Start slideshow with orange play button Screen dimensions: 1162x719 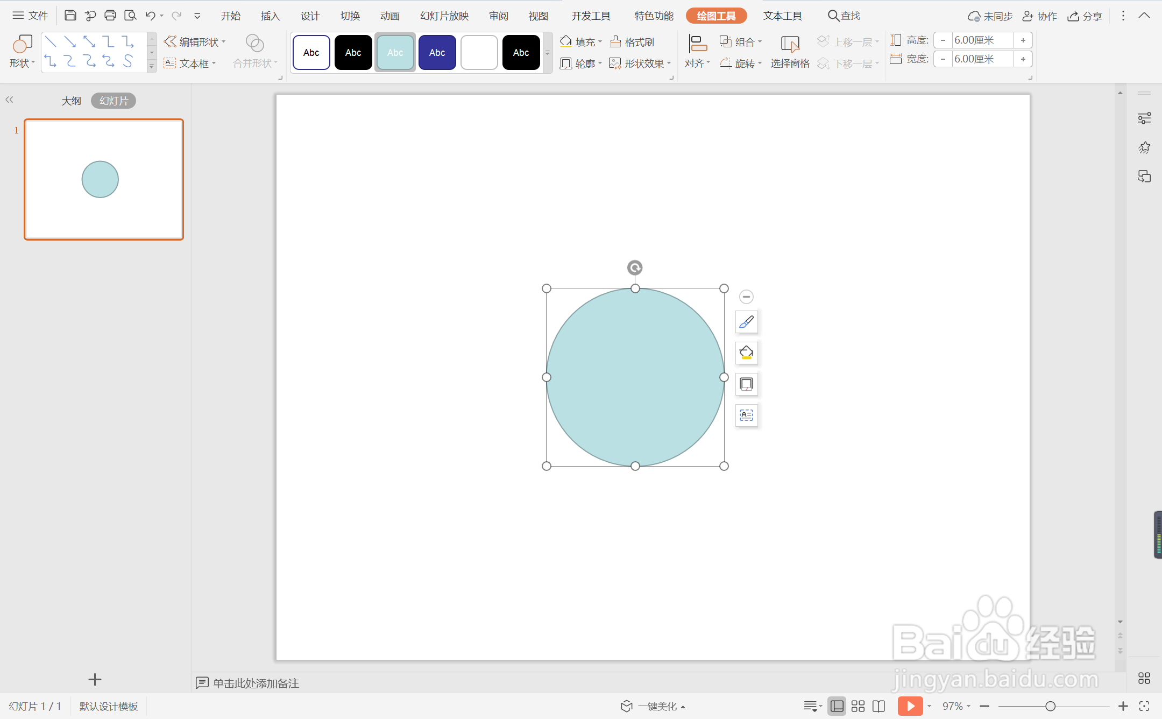[910, 706]
